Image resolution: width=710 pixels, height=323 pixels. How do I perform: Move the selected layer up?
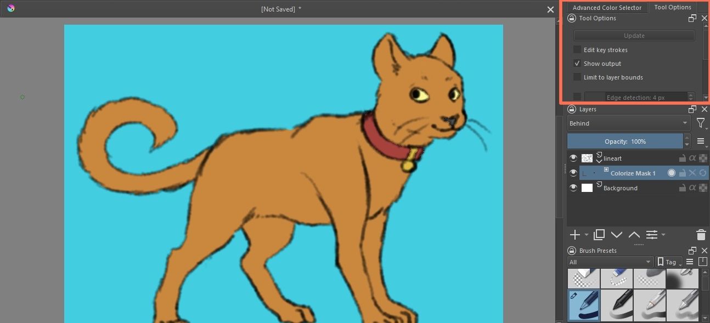(x=634, y=235)
